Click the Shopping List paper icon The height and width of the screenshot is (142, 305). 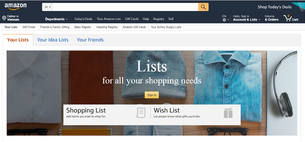point(141,113)
